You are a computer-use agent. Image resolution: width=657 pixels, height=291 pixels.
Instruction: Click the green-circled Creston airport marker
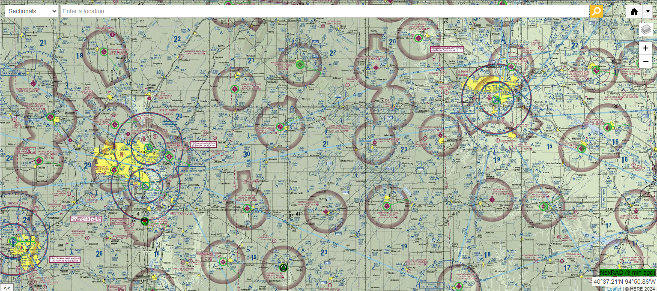click(x=387, y=206)
